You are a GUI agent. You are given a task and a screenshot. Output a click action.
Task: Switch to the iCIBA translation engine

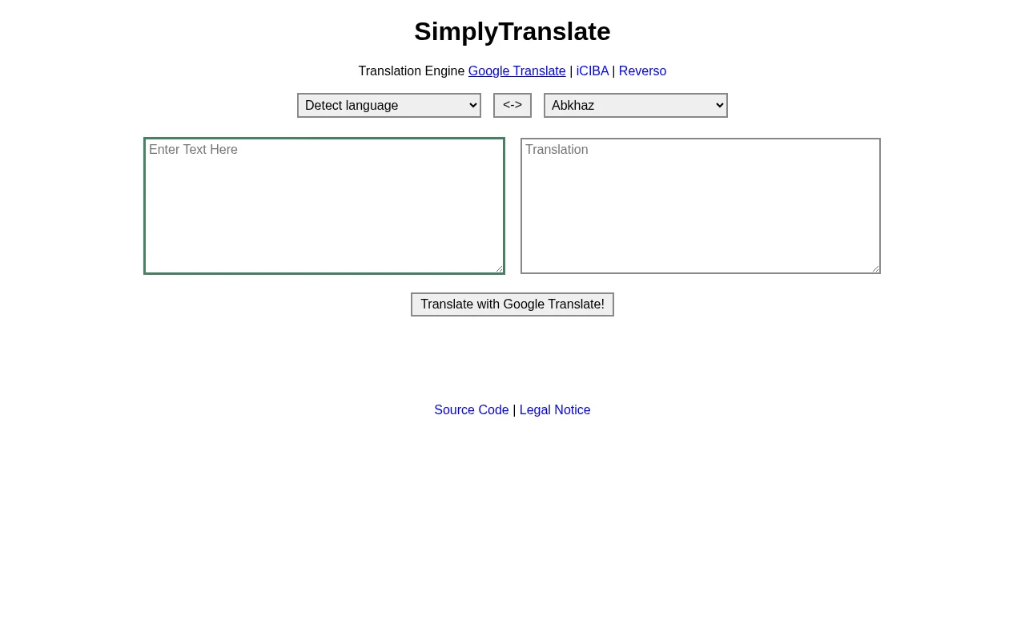tap(593, 71)
